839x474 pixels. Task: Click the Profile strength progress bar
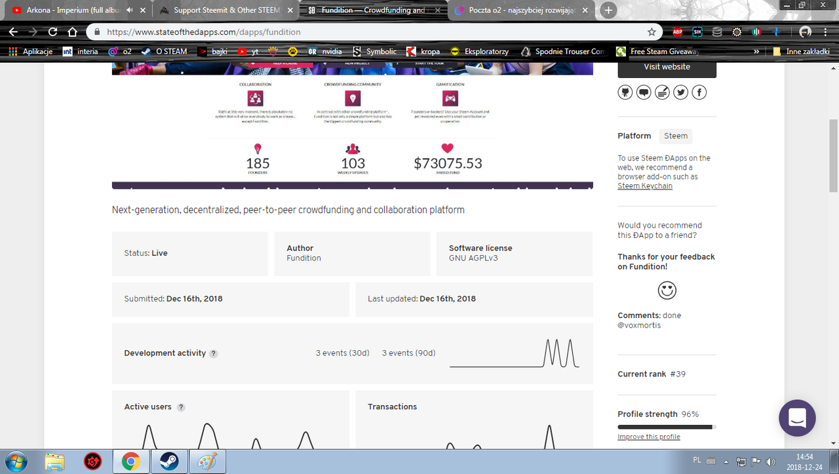click(x=667, y=427)
